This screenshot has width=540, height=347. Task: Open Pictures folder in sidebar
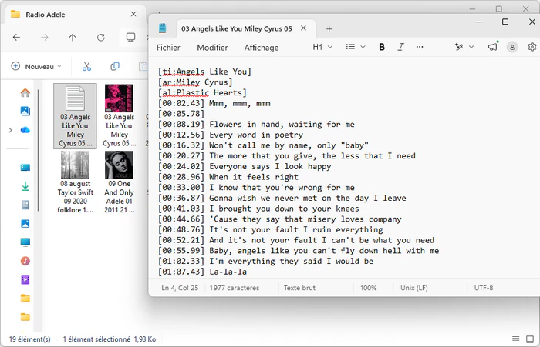pyautogui.click(x=25, y=224)
